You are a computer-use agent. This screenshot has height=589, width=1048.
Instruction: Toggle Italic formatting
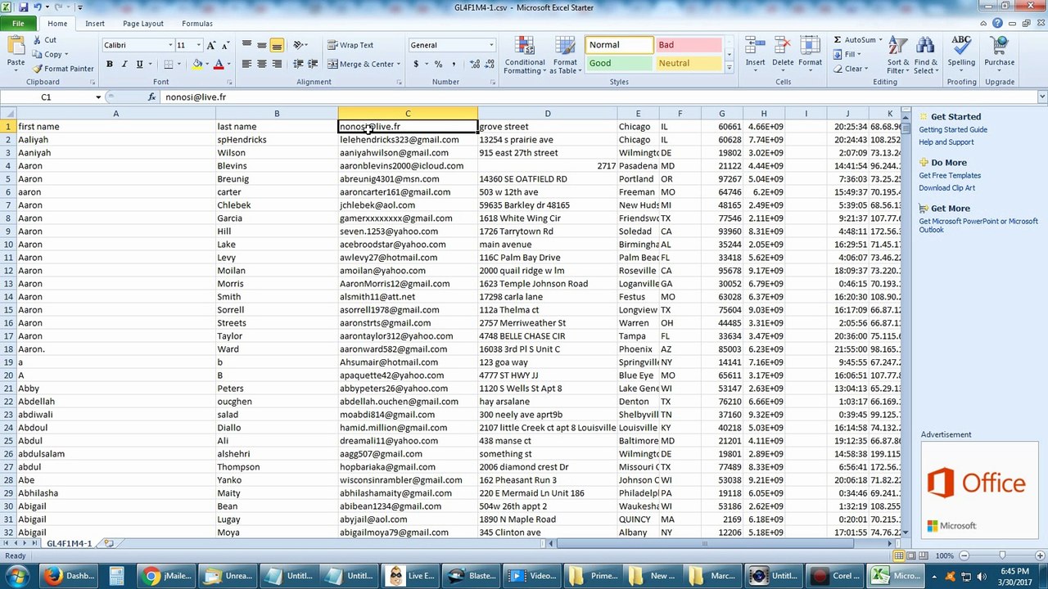(x=124, y=64)
